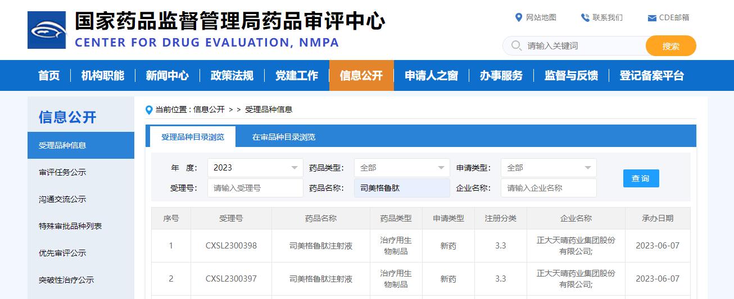The image size is (734, 299).
Task: Click 新药 in row CXSL2300397
Action: (x=448, y=279)
